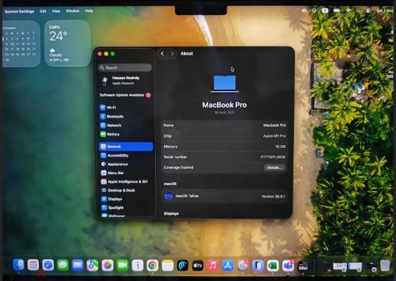Open the Window menu

[x=72, y=11]
